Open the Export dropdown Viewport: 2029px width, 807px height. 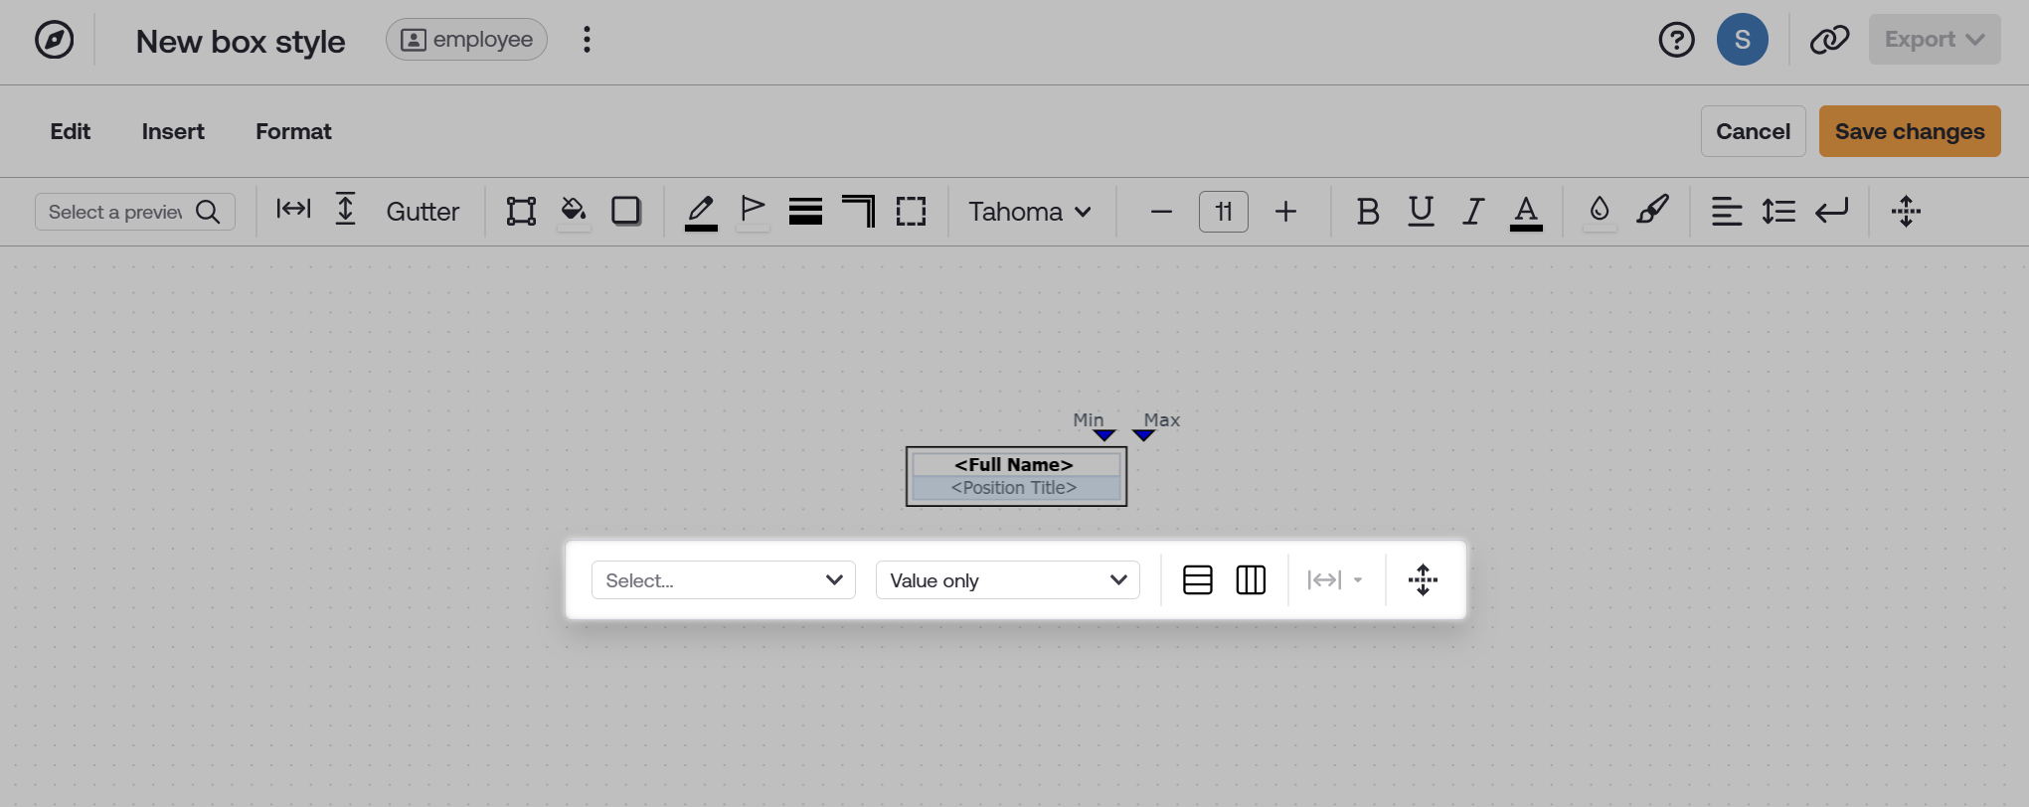(x=1935, y=40)
